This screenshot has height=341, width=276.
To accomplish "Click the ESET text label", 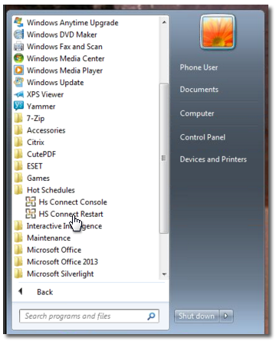I will click(x=34, y=166).
